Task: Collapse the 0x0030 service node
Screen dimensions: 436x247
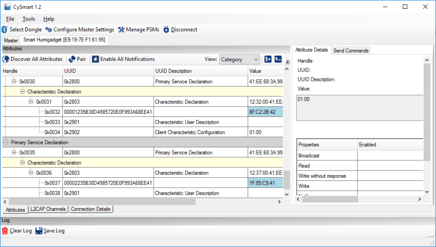Action: [x=14, y=81]
